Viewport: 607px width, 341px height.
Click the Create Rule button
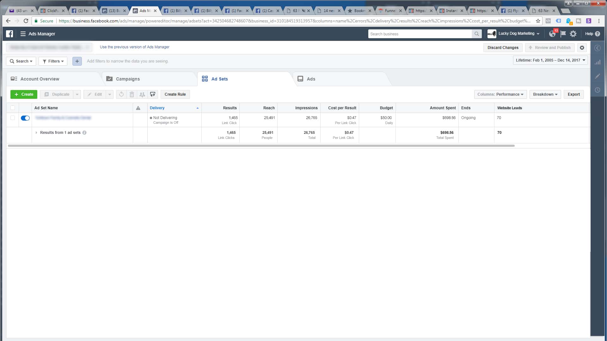175,94
